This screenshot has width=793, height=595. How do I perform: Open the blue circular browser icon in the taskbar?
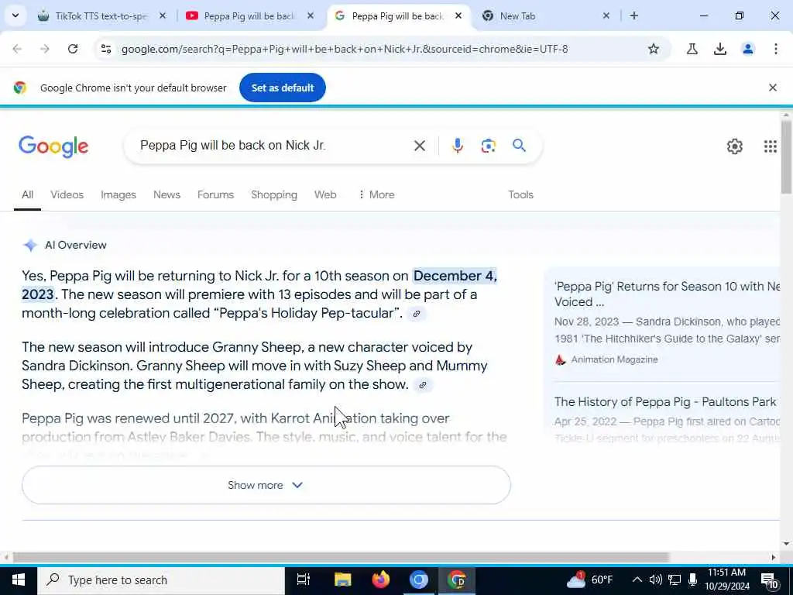click(419, 580)
